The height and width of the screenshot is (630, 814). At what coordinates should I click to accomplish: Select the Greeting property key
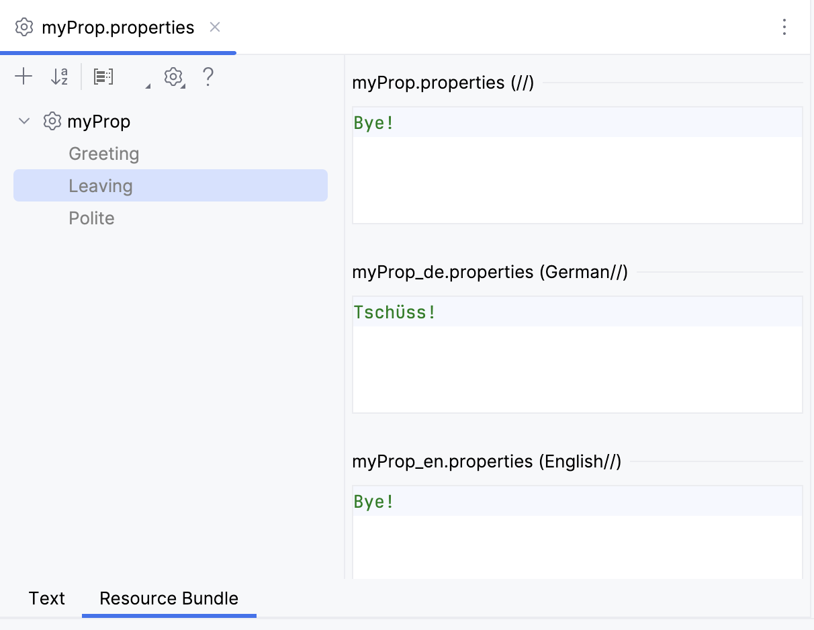pos(103,153)
